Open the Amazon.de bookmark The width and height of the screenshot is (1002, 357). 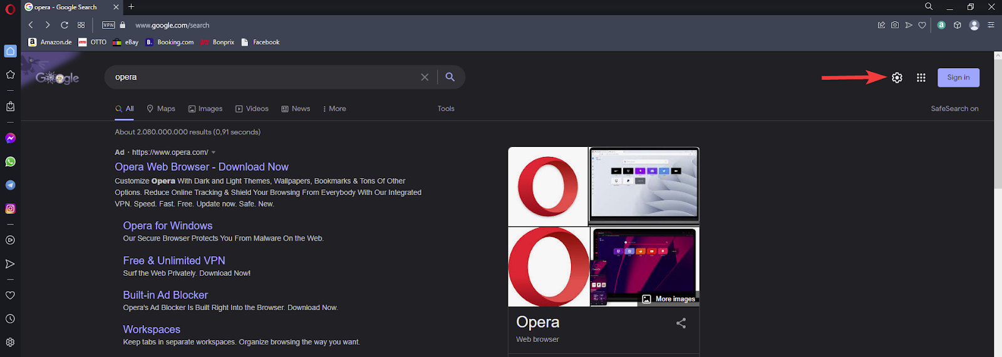point(50,42)
